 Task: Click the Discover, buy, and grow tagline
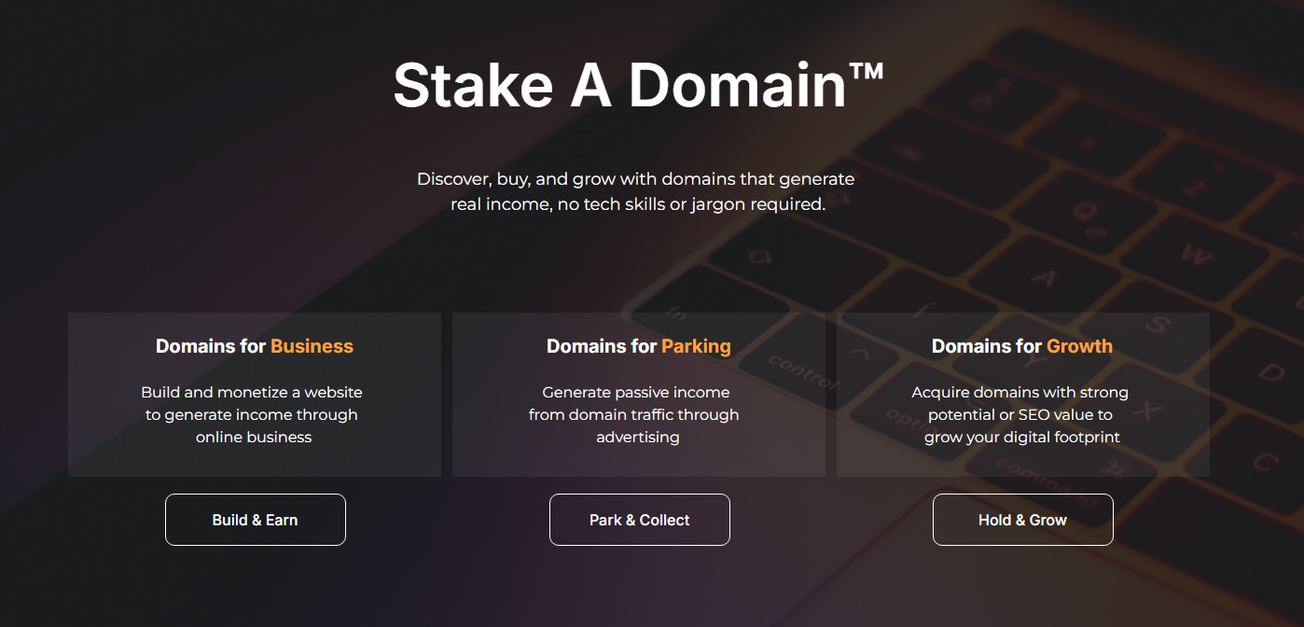636,191
